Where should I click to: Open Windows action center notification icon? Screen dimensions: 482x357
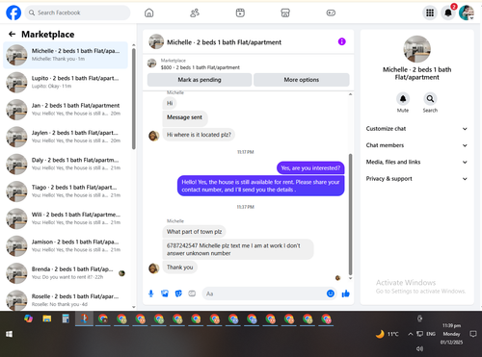coord(473,334)
